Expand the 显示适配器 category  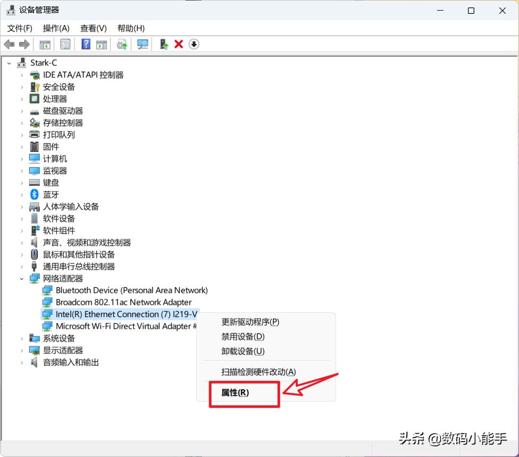click(22, 350)
